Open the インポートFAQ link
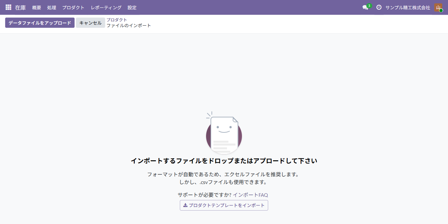Image resolution: width=448 pixels, height=224 pixels. [x=250, y=195]
